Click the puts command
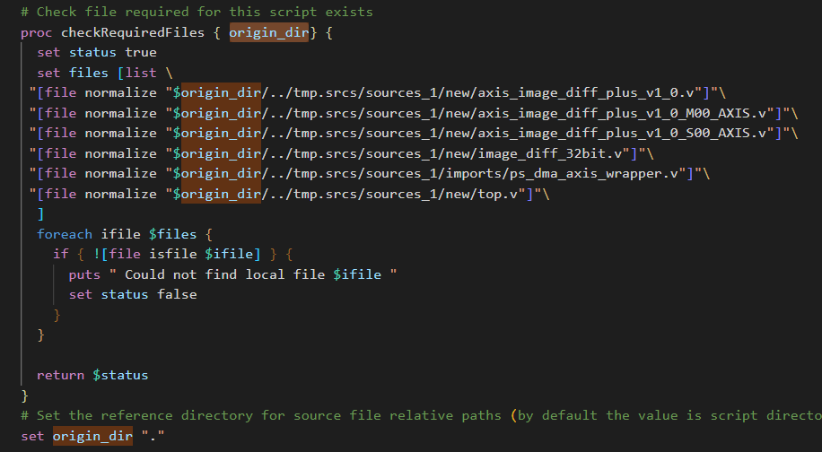822x452 pixels. click(84, 274)
